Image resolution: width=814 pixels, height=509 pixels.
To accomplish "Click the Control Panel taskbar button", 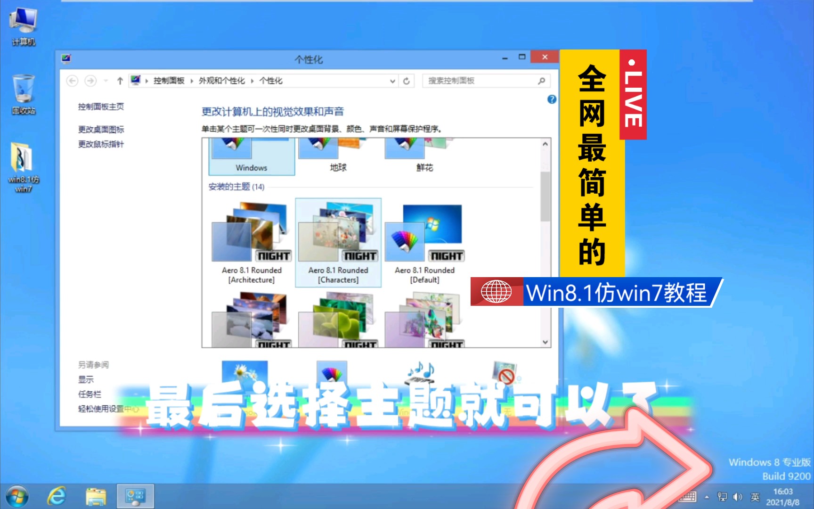I will [x=135, y=496].
